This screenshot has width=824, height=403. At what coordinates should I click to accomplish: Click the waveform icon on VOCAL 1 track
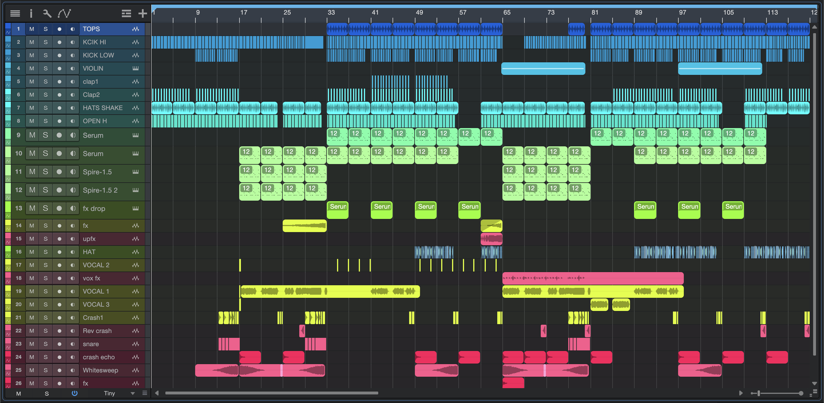pyautogui.click(x=136, y=291)
